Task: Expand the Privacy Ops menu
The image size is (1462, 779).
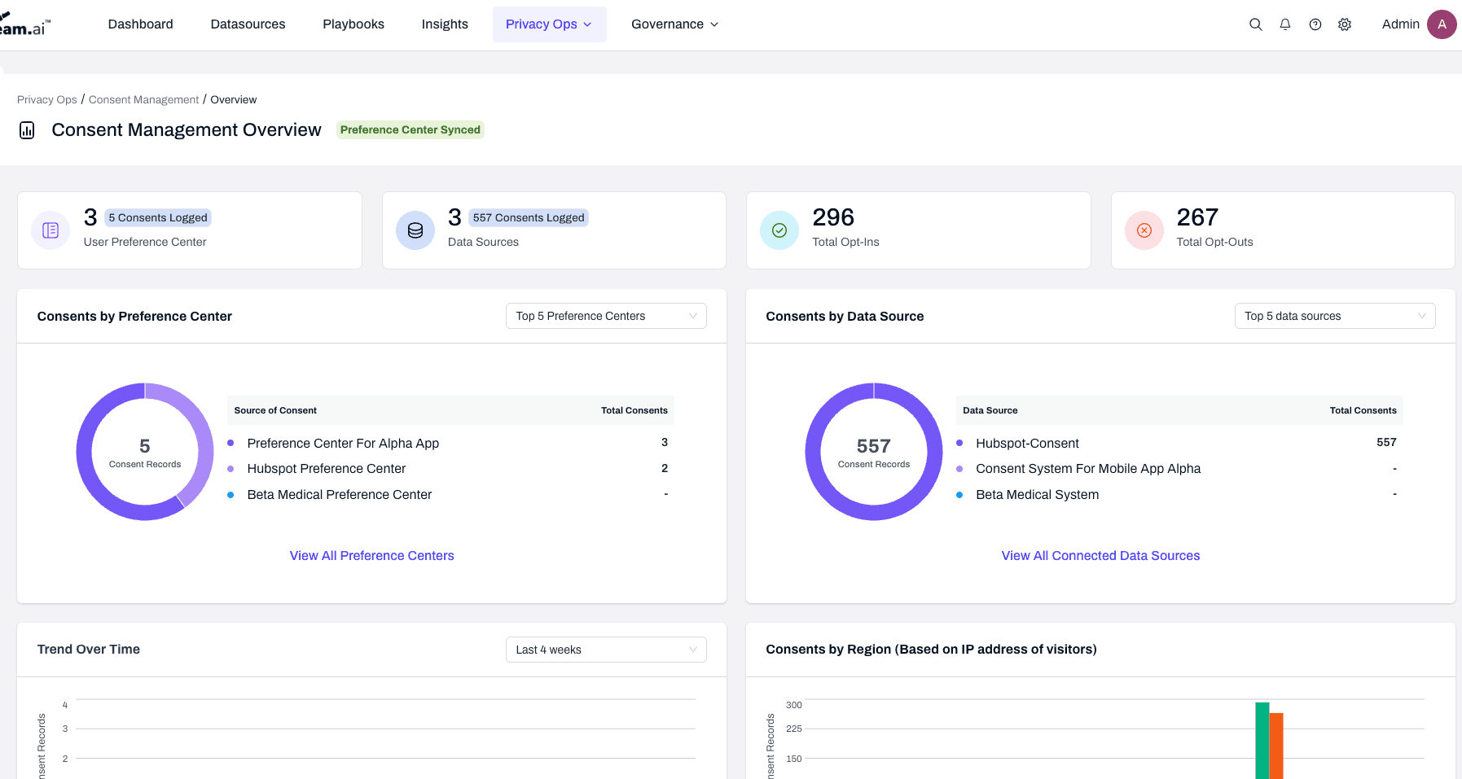Action: (x=549, y=24)
